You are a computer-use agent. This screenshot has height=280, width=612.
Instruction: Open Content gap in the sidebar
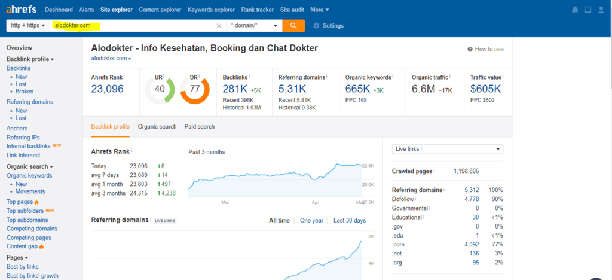pyautogui.click(x=22, y=246)
